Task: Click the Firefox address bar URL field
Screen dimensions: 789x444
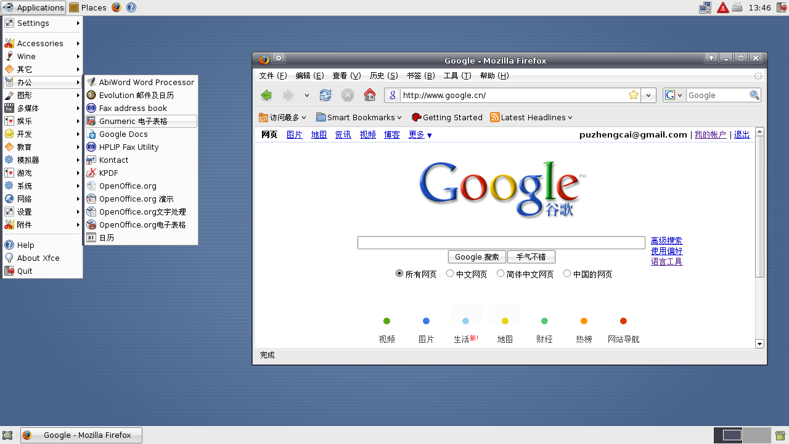Action: (x=513, y=95)
